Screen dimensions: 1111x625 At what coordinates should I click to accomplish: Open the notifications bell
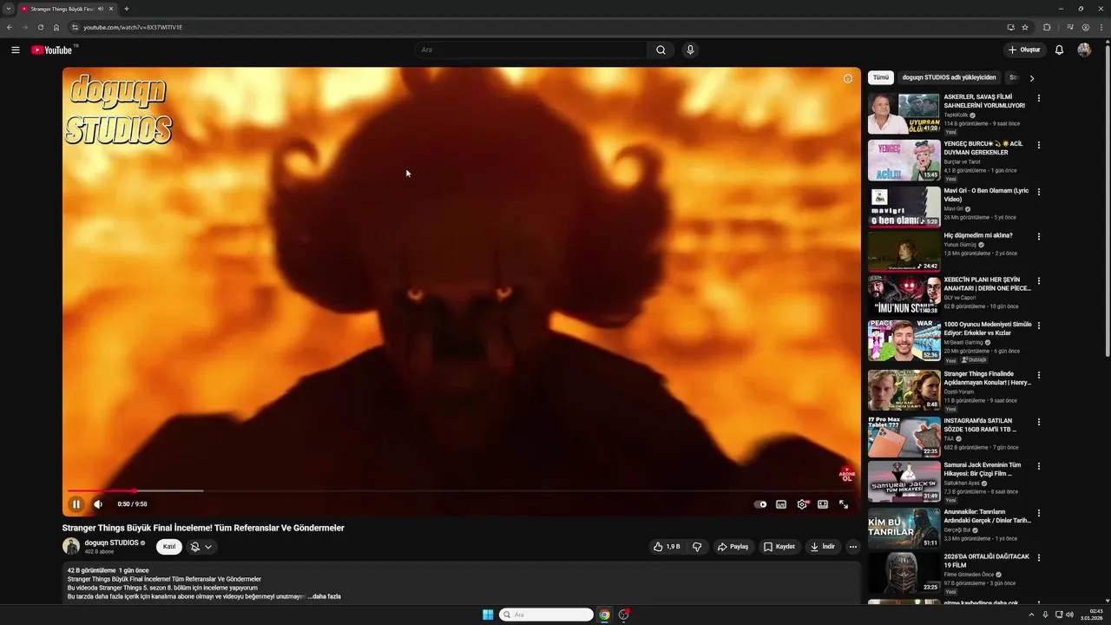coord(1059,49)
